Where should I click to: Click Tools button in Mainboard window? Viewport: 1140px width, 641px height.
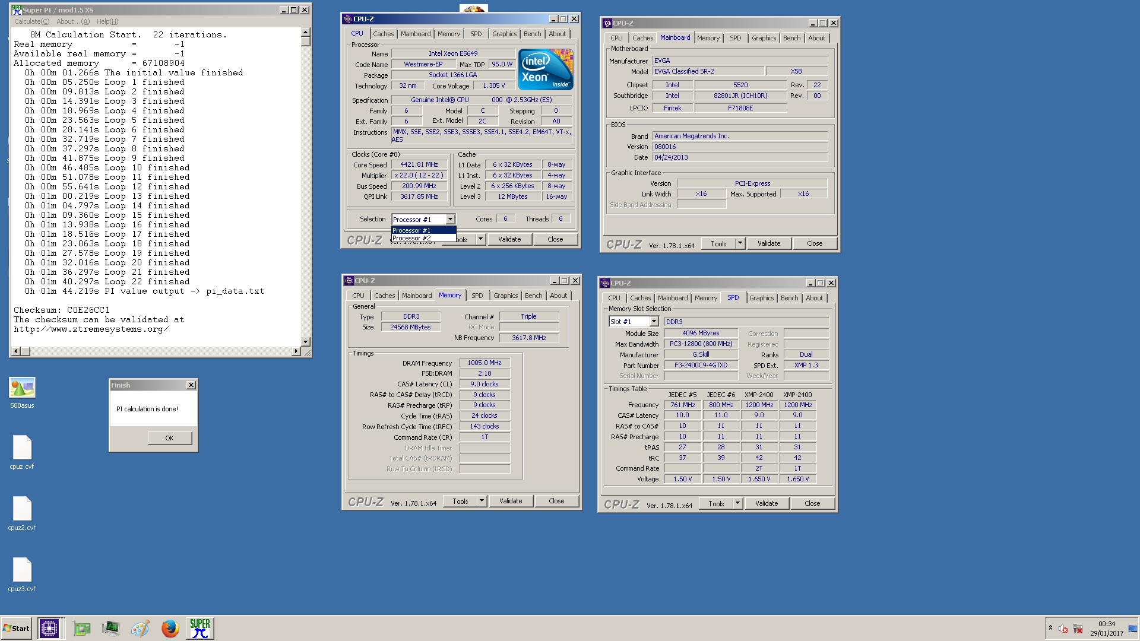(718, 243)
